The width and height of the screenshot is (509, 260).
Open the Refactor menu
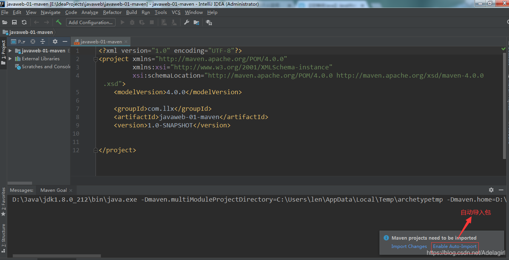tap(112, 12)
